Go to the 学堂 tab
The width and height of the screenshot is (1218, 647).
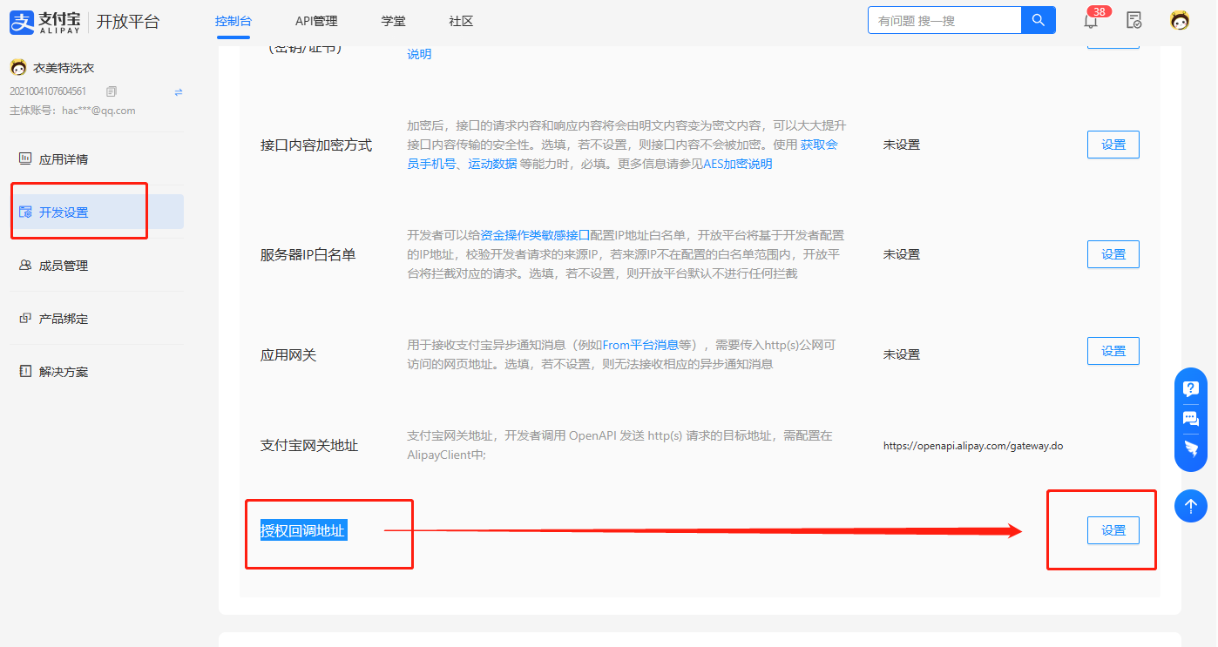[x=393, y=21]
